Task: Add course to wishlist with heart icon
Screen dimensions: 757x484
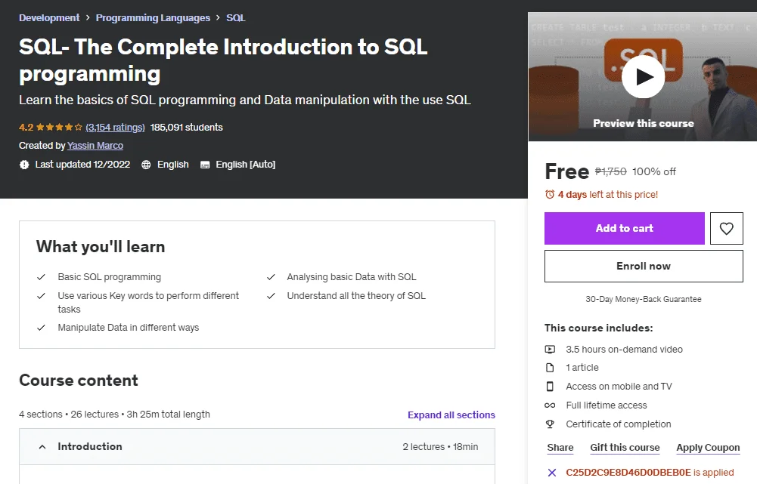Action: (726, 229)
